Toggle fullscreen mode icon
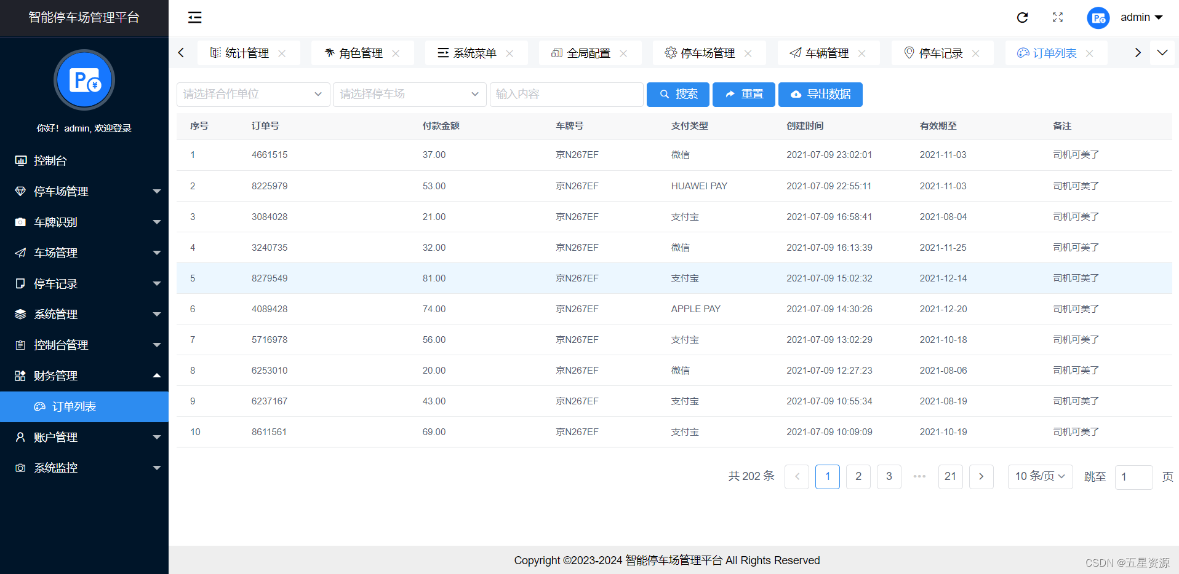The height and width of the screenshot is (574, 1179). [1058, 17]
